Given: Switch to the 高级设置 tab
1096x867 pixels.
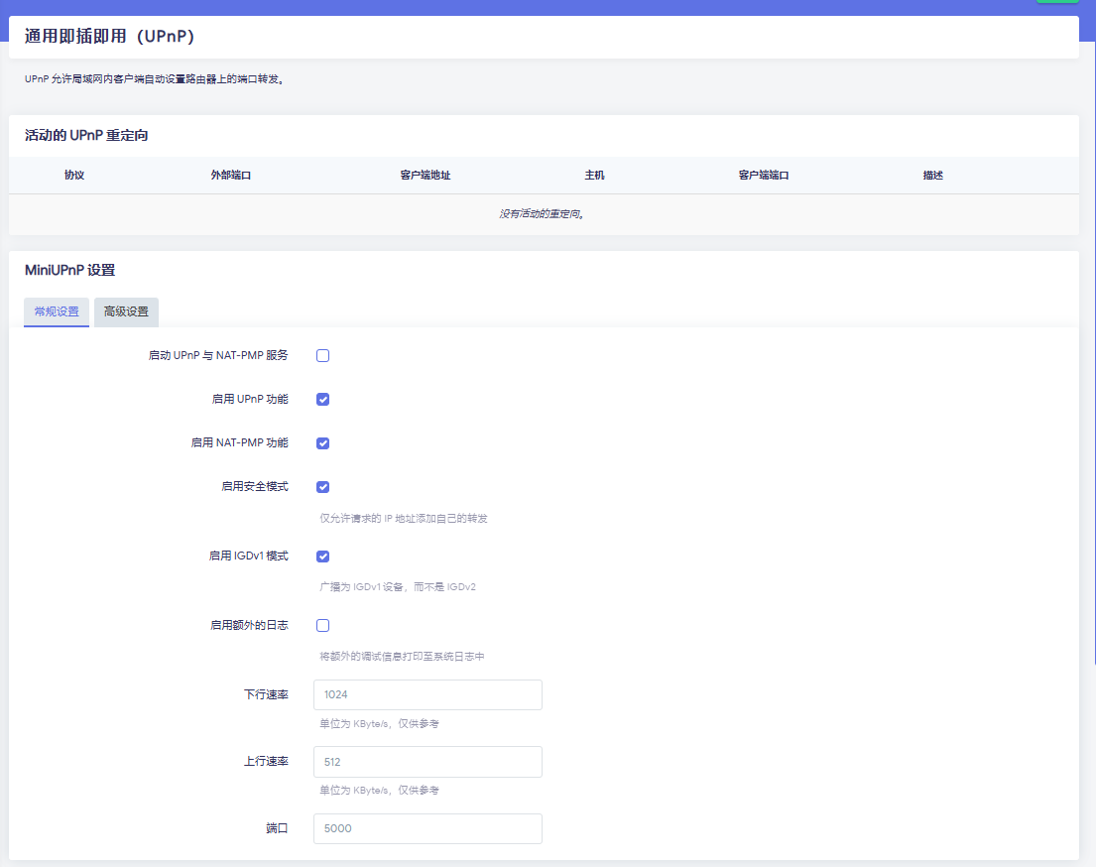Looking at the screenshot, I should (128, 311).
